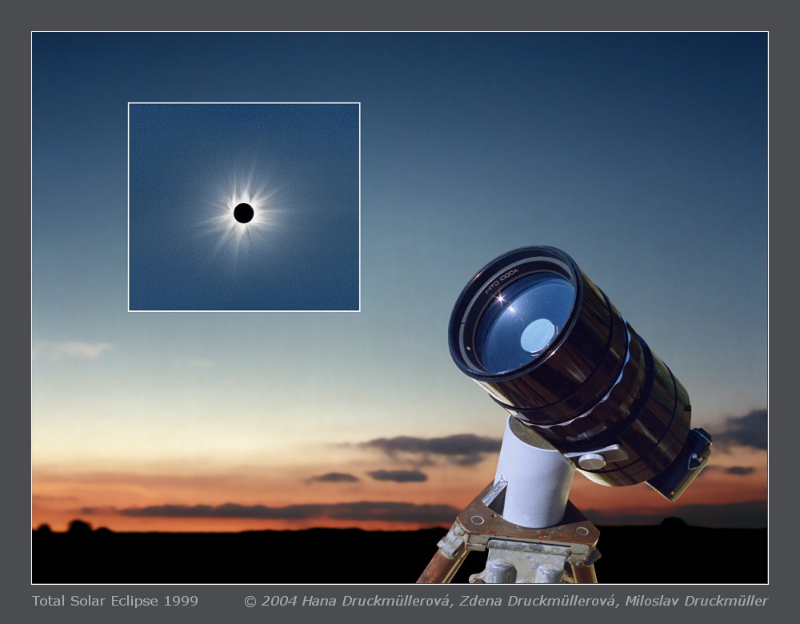Image resolution: width=800 pixels, height=624 pixels.
Task: Select the eclipse inset photo's top-left corner
Action: [130, 104]
